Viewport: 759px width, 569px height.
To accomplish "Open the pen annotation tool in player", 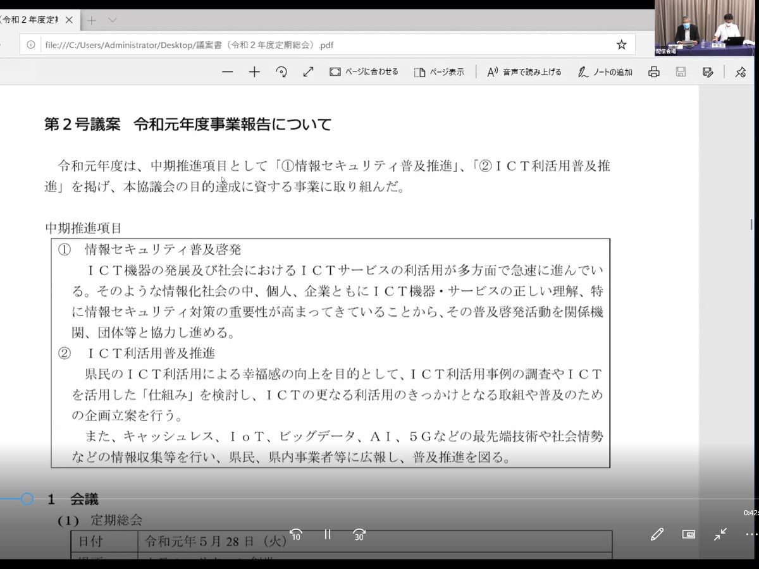I will coord(657,535).
